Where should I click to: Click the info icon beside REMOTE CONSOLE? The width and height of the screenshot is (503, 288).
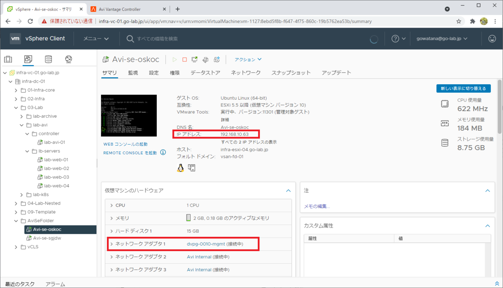(163, 153)
